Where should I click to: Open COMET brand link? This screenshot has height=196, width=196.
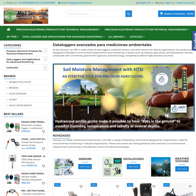point(13,100)
